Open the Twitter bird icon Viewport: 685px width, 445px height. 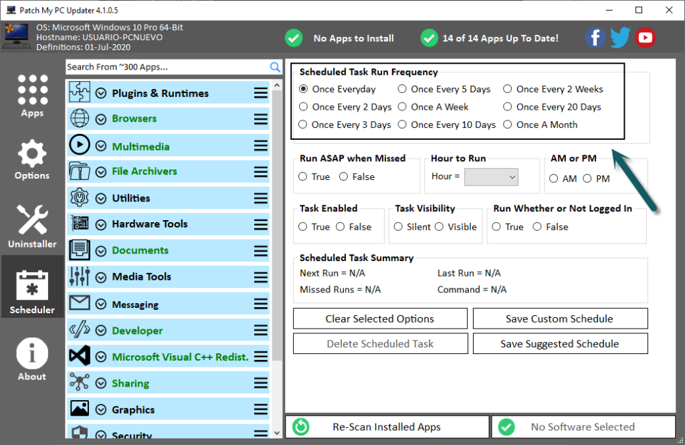620,38
